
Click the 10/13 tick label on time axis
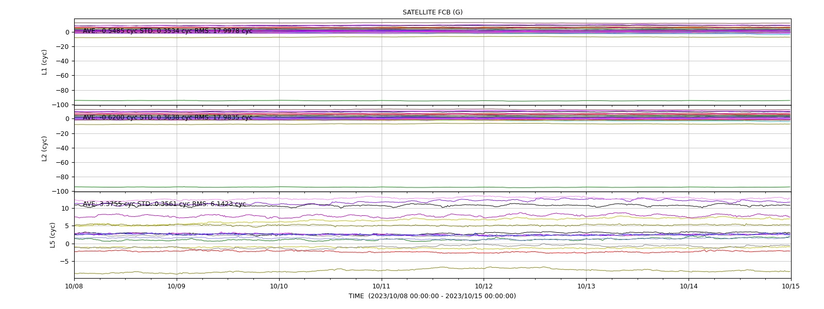pos(586,286)
